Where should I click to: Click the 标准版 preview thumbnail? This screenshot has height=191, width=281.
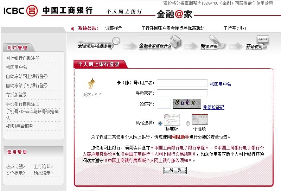tap(172, 120)
